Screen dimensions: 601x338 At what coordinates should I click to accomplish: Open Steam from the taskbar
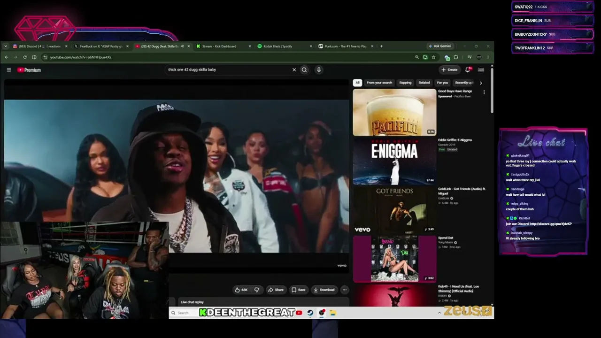[310, 313]
